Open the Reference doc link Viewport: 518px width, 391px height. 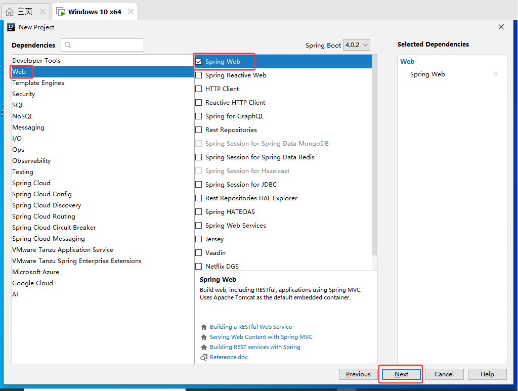229,358
